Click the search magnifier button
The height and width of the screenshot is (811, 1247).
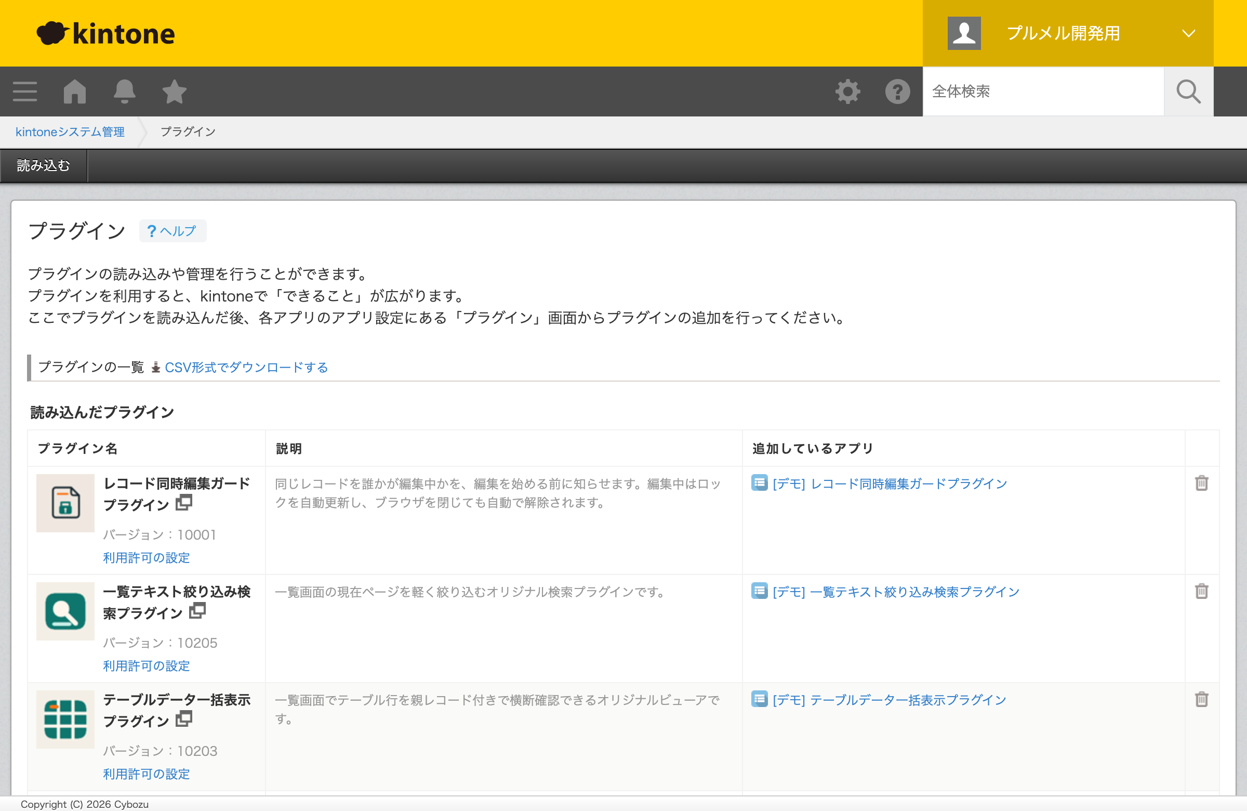[1188, 91]
